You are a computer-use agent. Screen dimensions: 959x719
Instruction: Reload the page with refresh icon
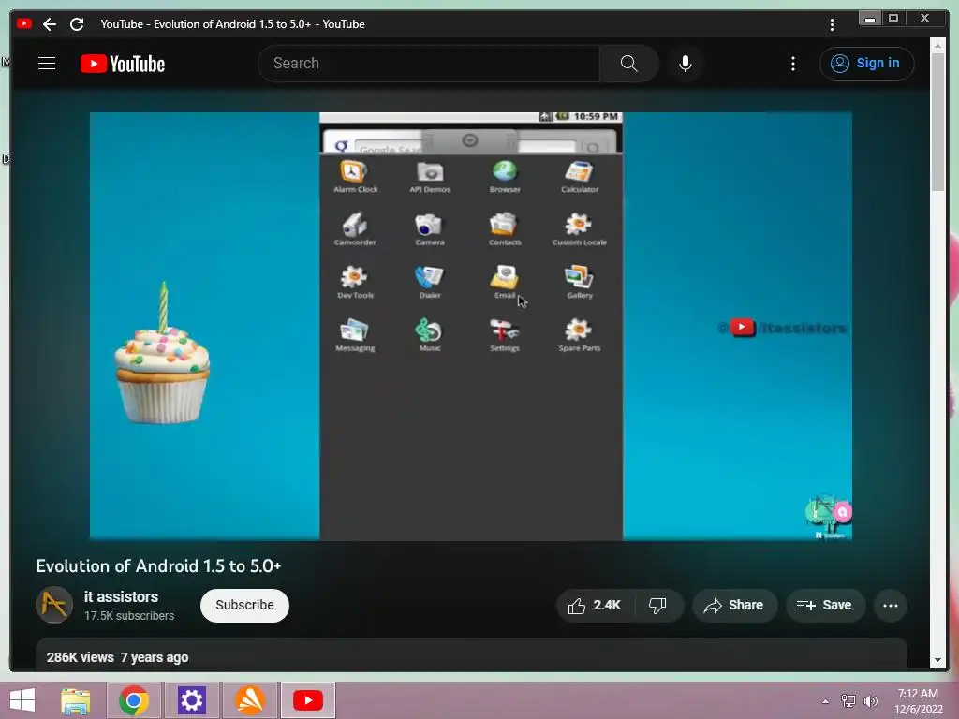point(77,24)
